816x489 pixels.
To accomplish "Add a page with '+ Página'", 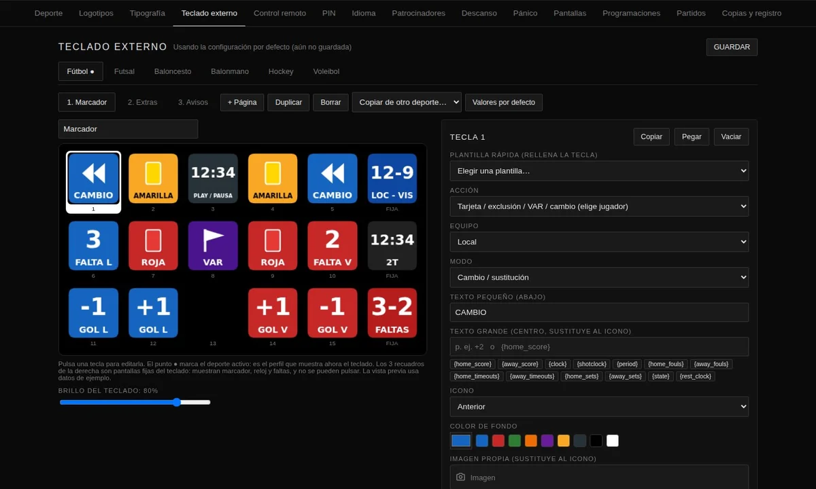I will coord(242,102).
